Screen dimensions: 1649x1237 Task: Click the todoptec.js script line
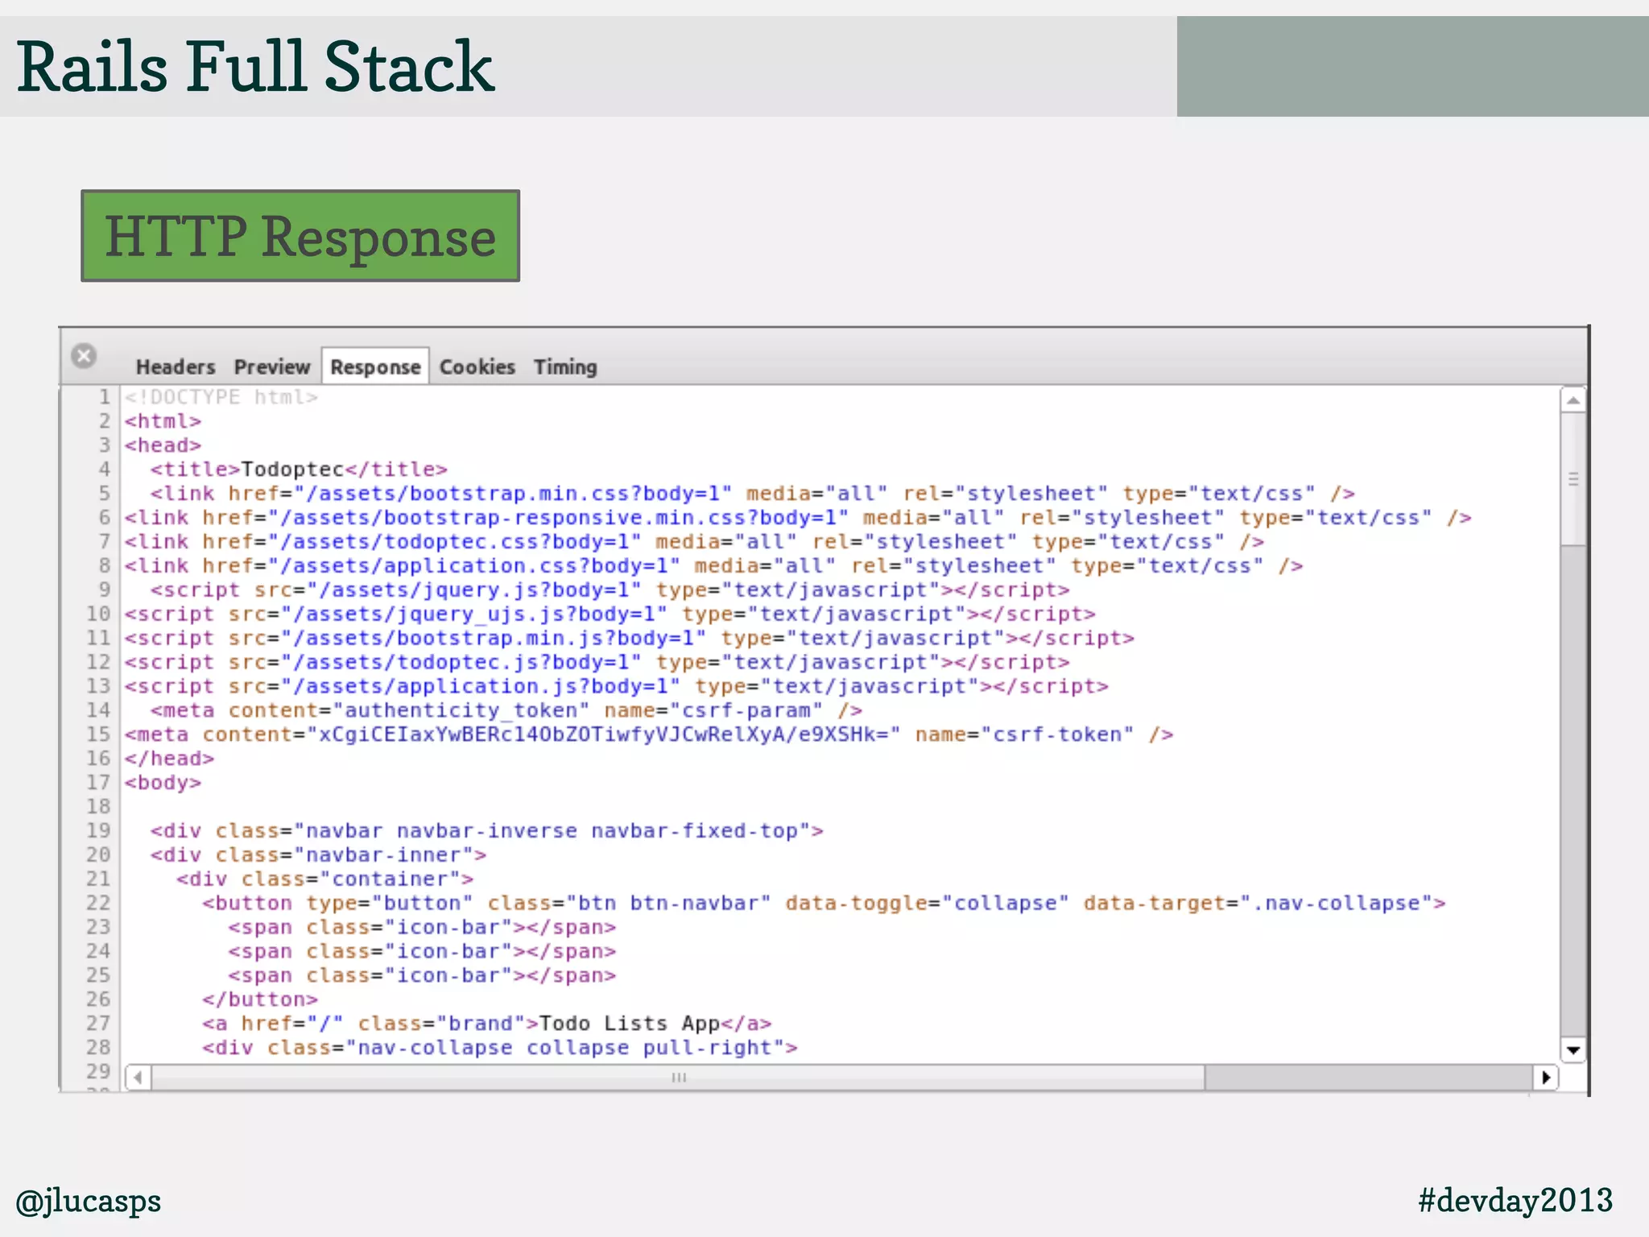tap(597, 663)
